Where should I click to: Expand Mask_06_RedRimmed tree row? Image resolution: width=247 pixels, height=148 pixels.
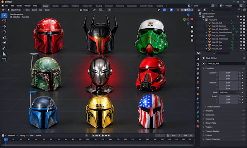tap(206, 39)
